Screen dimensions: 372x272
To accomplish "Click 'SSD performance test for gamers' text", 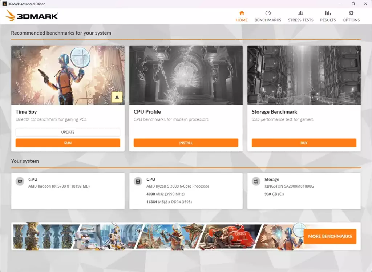I will (x=282, y=119).
